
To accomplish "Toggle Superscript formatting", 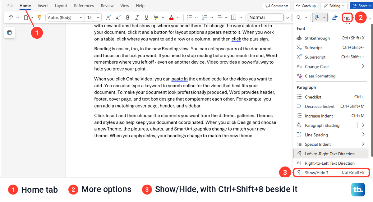I will 331,57.
